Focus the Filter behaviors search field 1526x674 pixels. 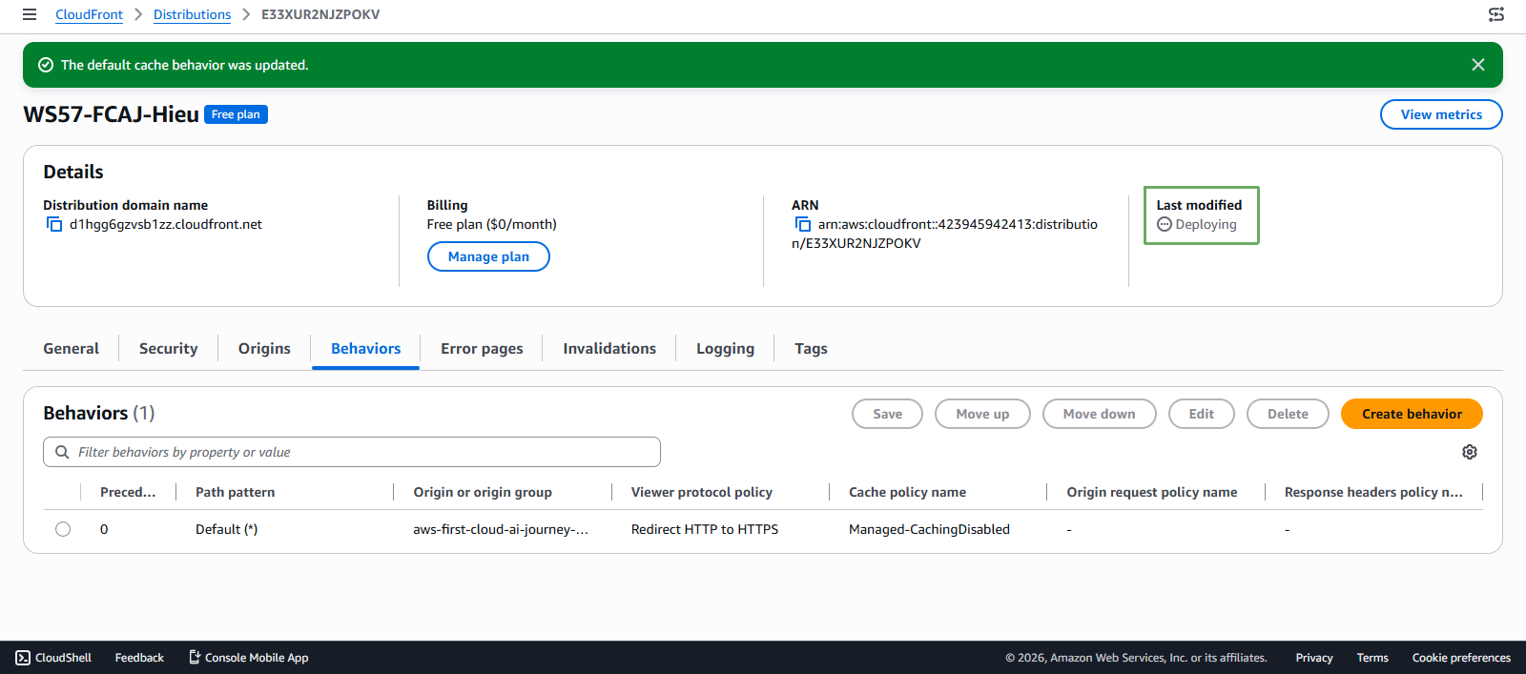tap(352, 452)
